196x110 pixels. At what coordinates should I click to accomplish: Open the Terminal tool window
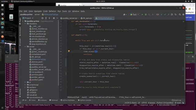pyautogui.click(x=54, y=100)
